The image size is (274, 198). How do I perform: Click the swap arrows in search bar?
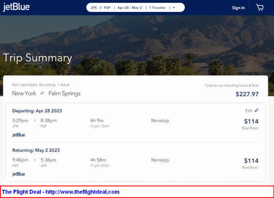click(x=101, y=7)
